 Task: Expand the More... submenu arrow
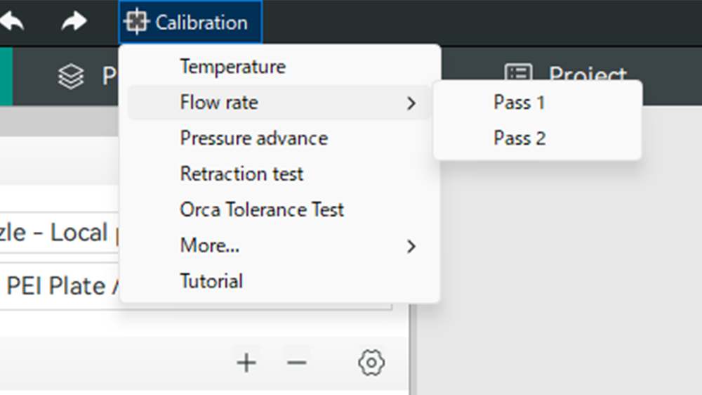411,246
